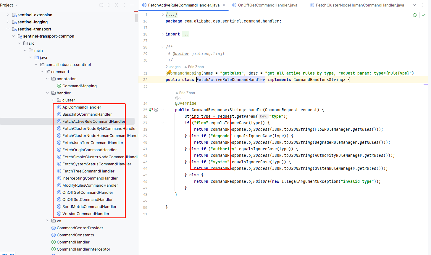The height and width of the screenshot is (255, 431).
Task: Expand all project tree nodes icon
Action: [x=109, y=5]
